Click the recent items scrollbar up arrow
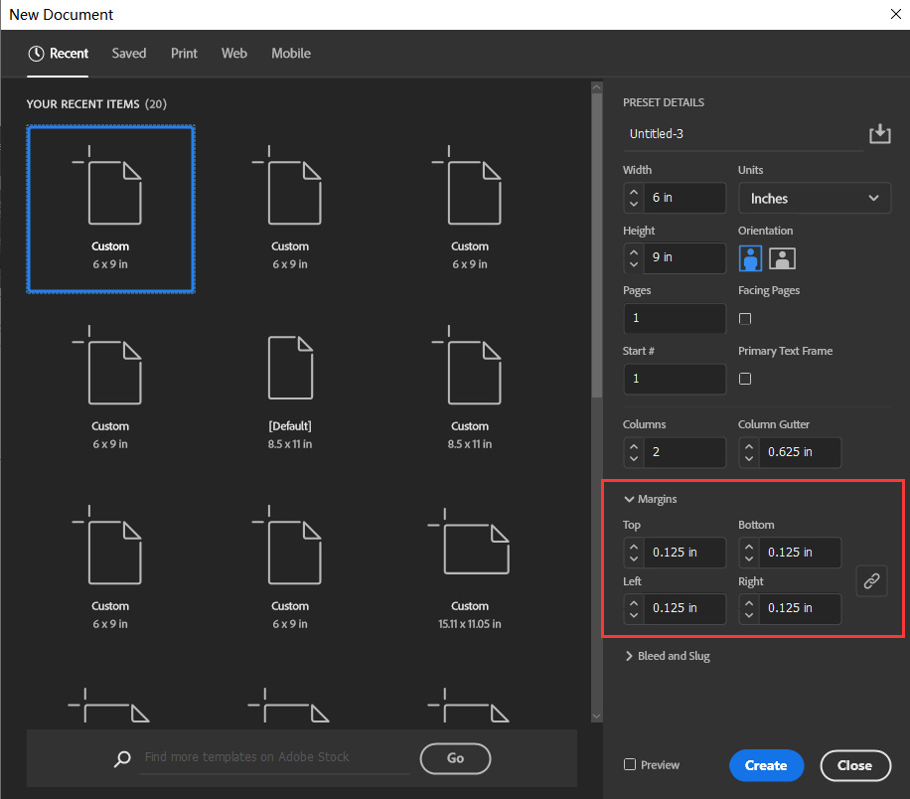910x799 pixels. coord(597,87)
